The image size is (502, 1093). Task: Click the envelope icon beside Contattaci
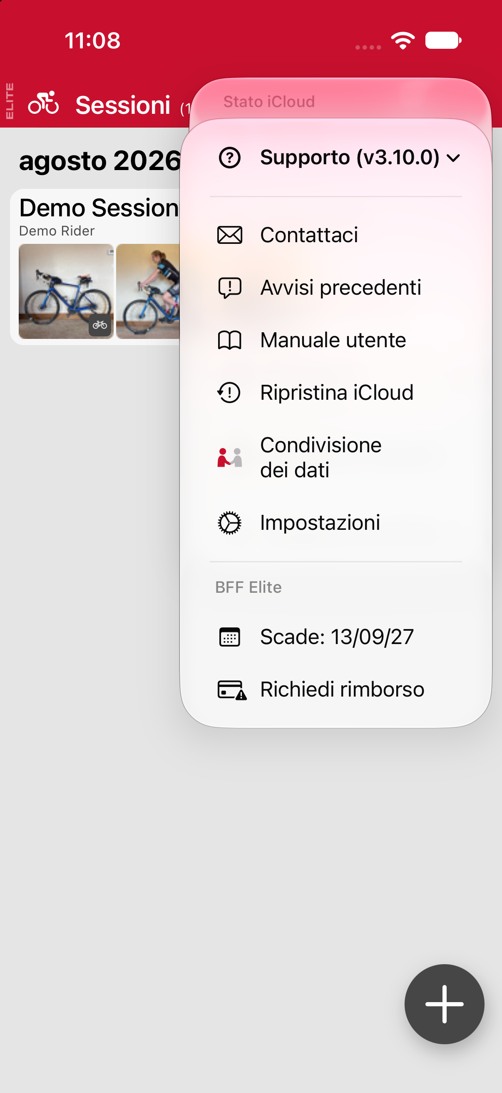click(x=230, y=235)
